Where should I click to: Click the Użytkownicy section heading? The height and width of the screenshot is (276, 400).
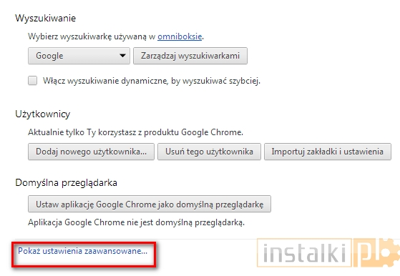43,114
